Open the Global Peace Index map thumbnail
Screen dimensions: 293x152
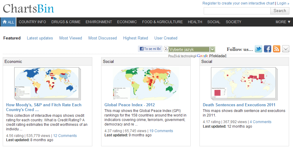click(x=146, y=83)
